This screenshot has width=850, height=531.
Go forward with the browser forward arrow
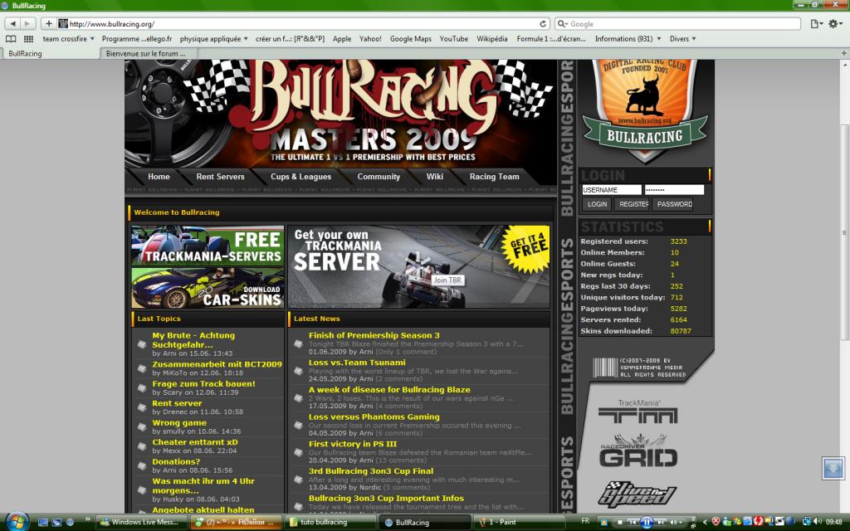(27, 24)
